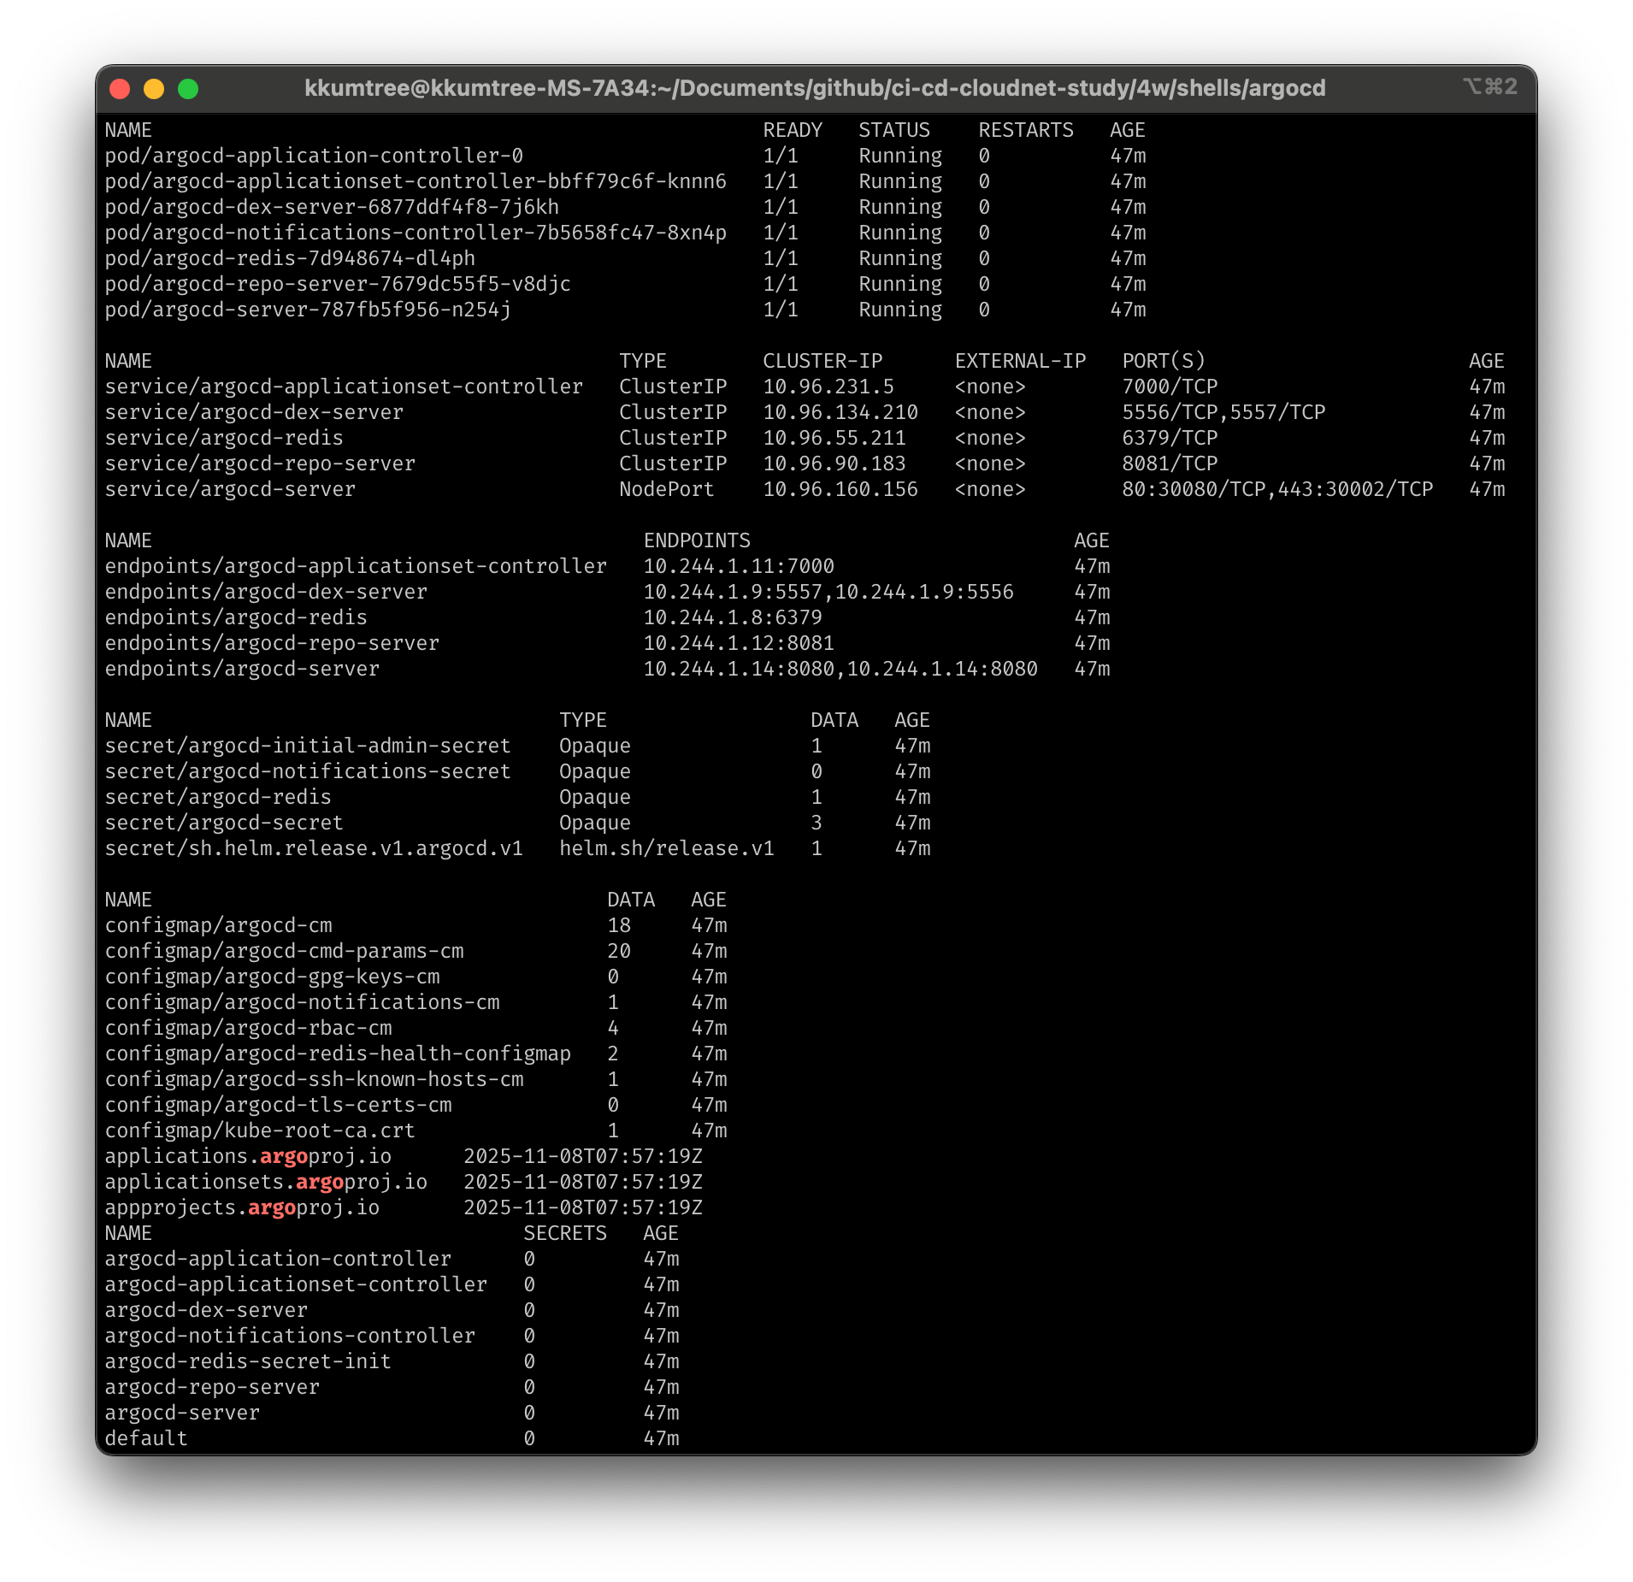Click applicationsets.argoproj.io CRD name
The height and width of the screenshot is (1582, 1633).
click(x=266, y=1183)
